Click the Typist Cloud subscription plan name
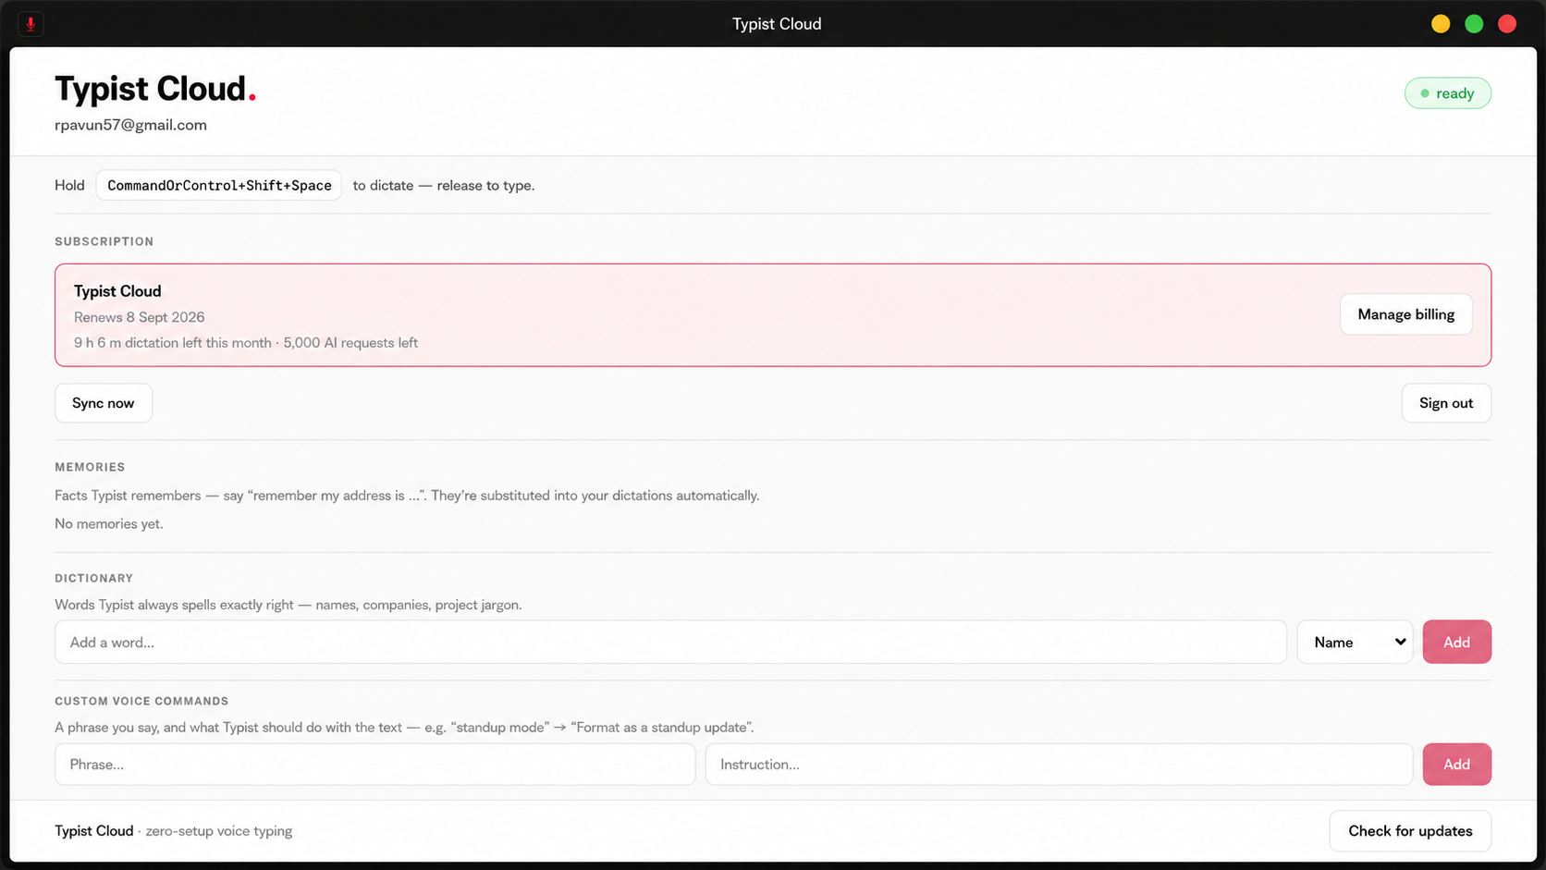The width and height of the screenshot is (1546, 870). [x=117, y=291]
